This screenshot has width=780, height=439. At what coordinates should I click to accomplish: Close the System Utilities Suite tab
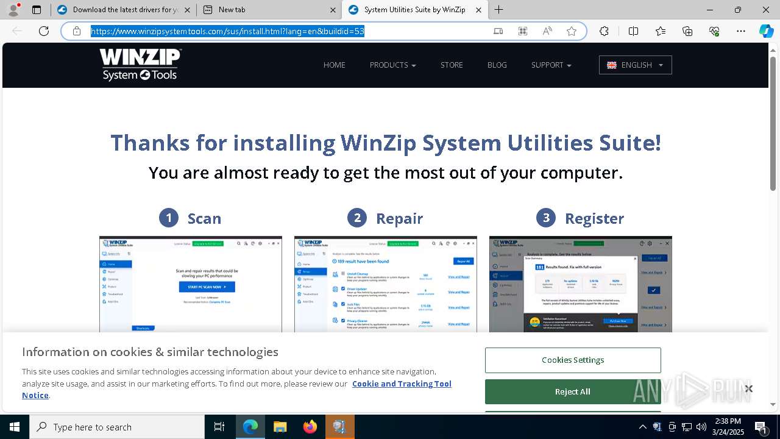[x=478, y=10]
